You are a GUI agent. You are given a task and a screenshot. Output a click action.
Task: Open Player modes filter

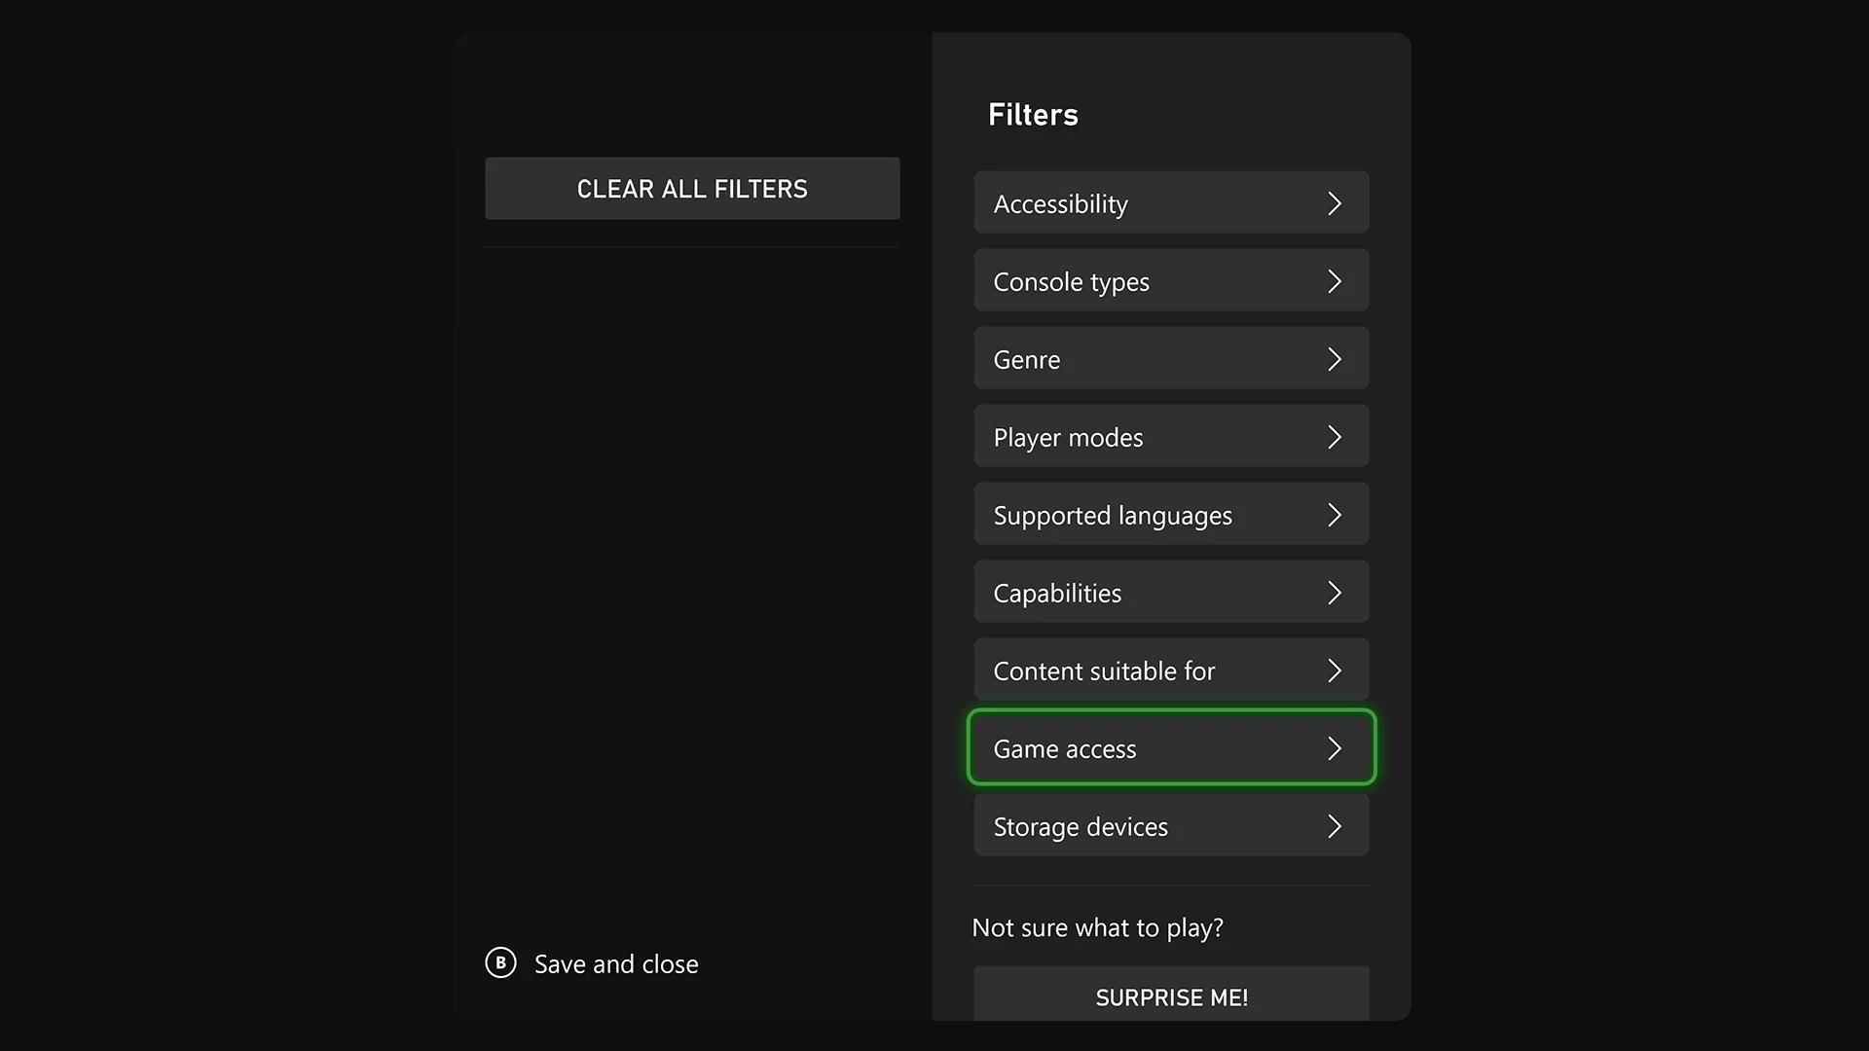(1171, 436)
